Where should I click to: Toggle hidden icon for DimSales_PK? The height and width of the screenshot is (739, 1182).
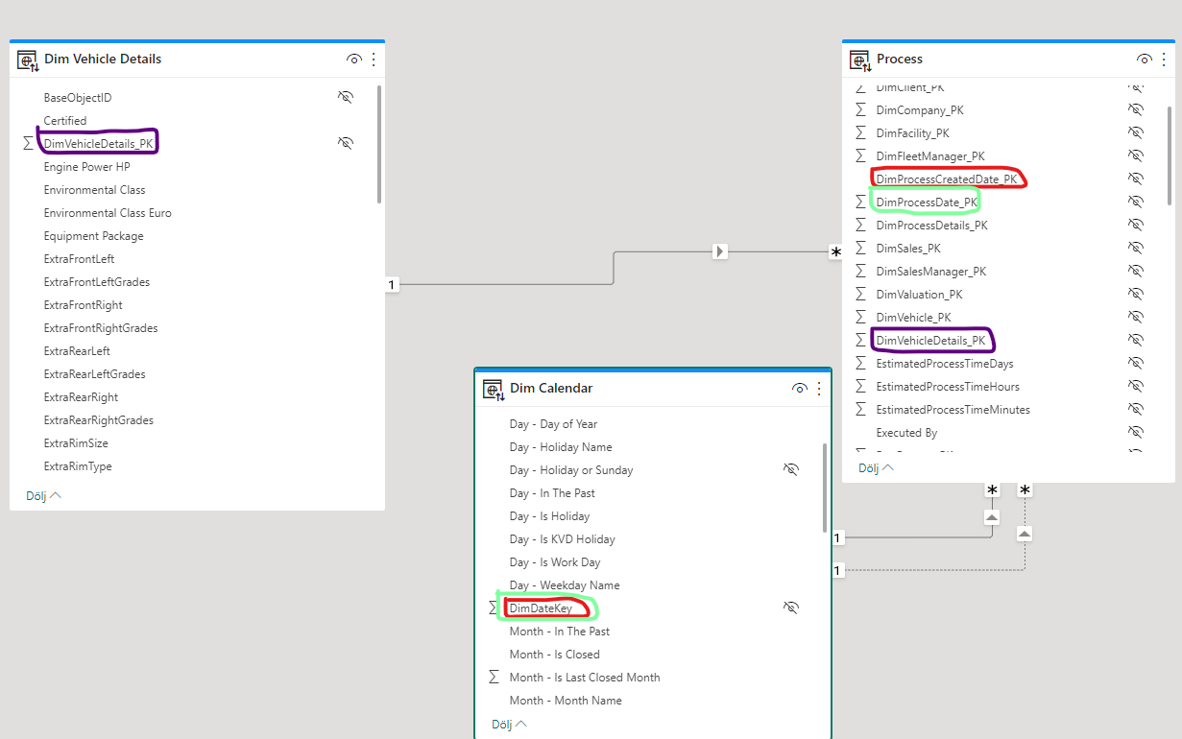(x=1136, y=248)
